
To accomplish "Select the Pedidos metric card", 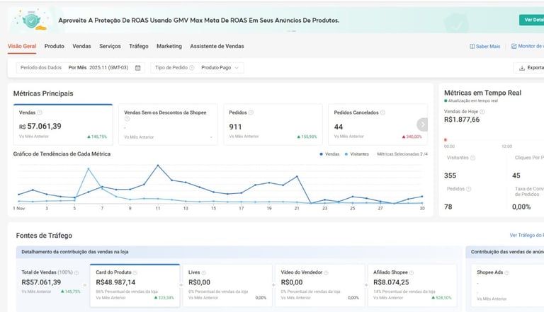I will (273, 124).
